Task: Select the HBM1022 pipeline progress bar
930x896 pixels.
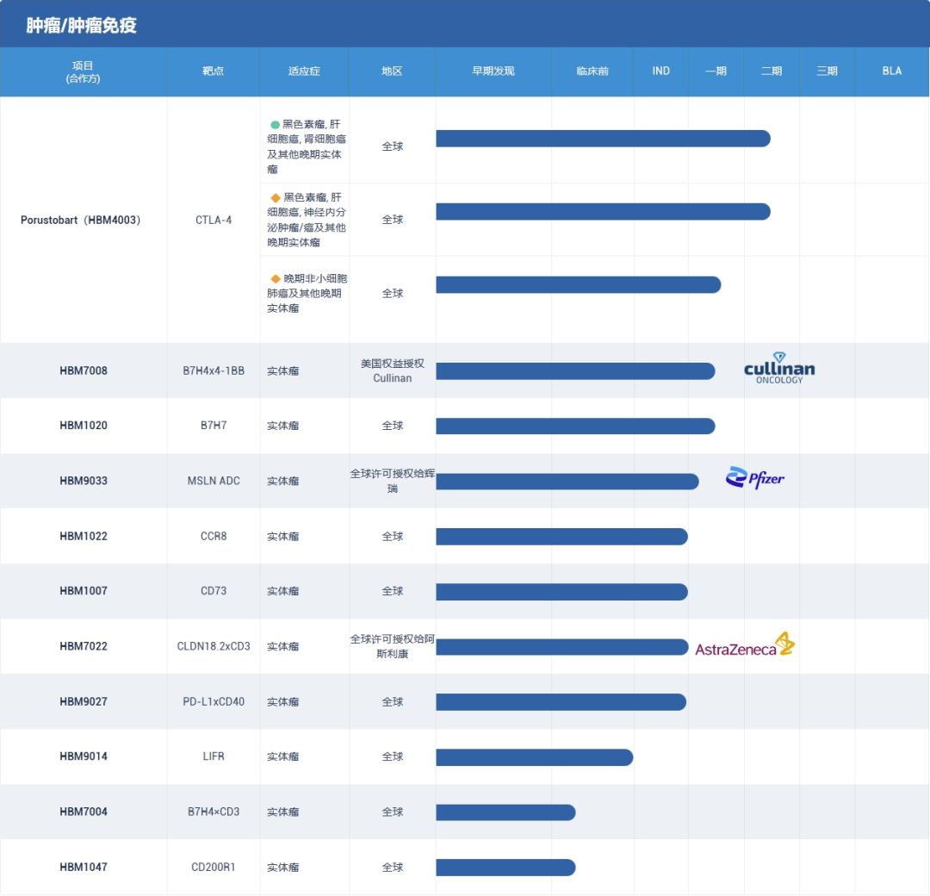Action: click(x=561, y=537)
